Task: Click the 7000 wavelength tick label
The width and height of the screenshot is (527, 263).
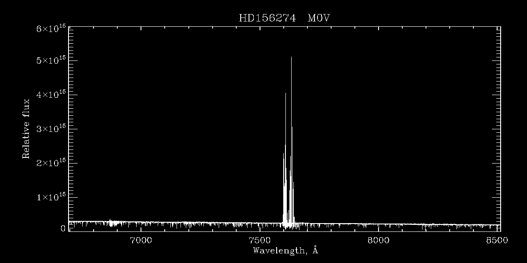Action: pyautogui.click(x=141, y=240)
